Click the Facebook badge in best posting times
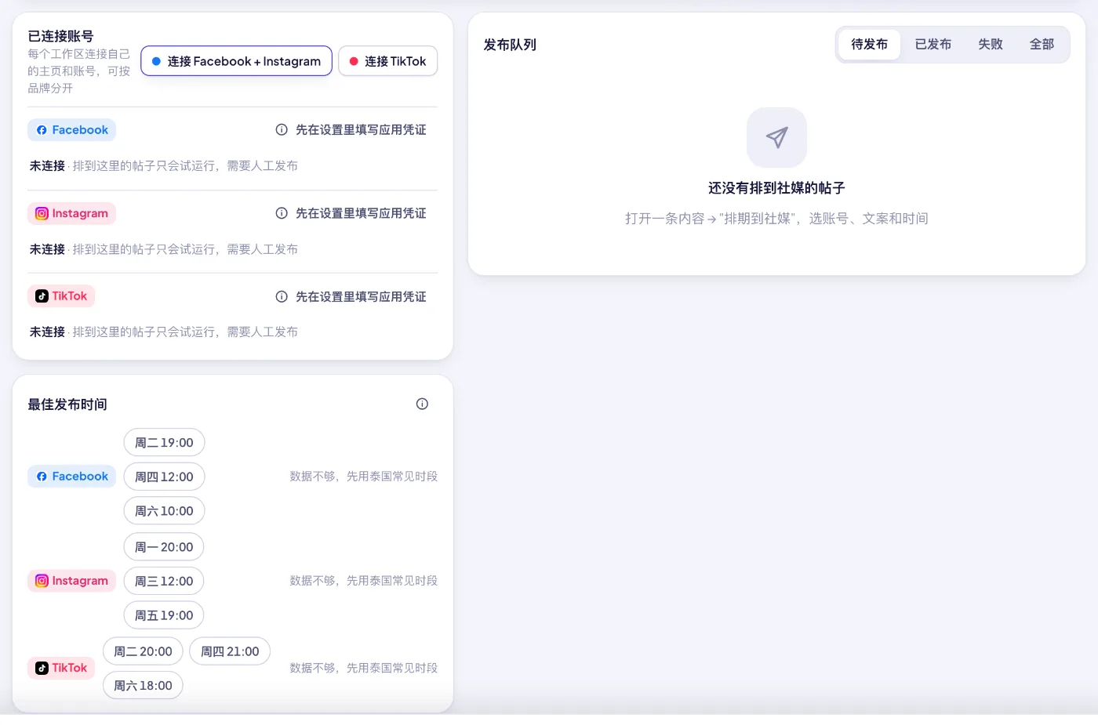Screen dimensions: 1098x725 pyautogui.click(x=71, y=477)
